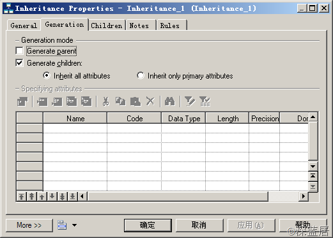Viewport: 333px width, 238px height.
Task: Click the 确定 OK button
Action: 148,225
